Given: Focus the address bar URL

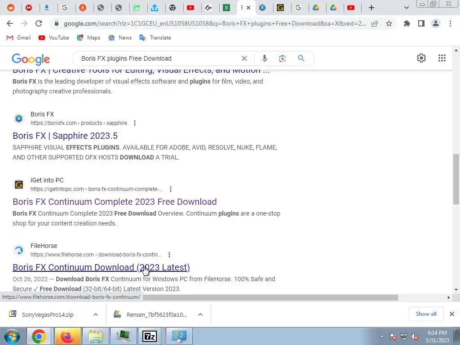Looking at the screenshot, I should (x=215, y=23).
